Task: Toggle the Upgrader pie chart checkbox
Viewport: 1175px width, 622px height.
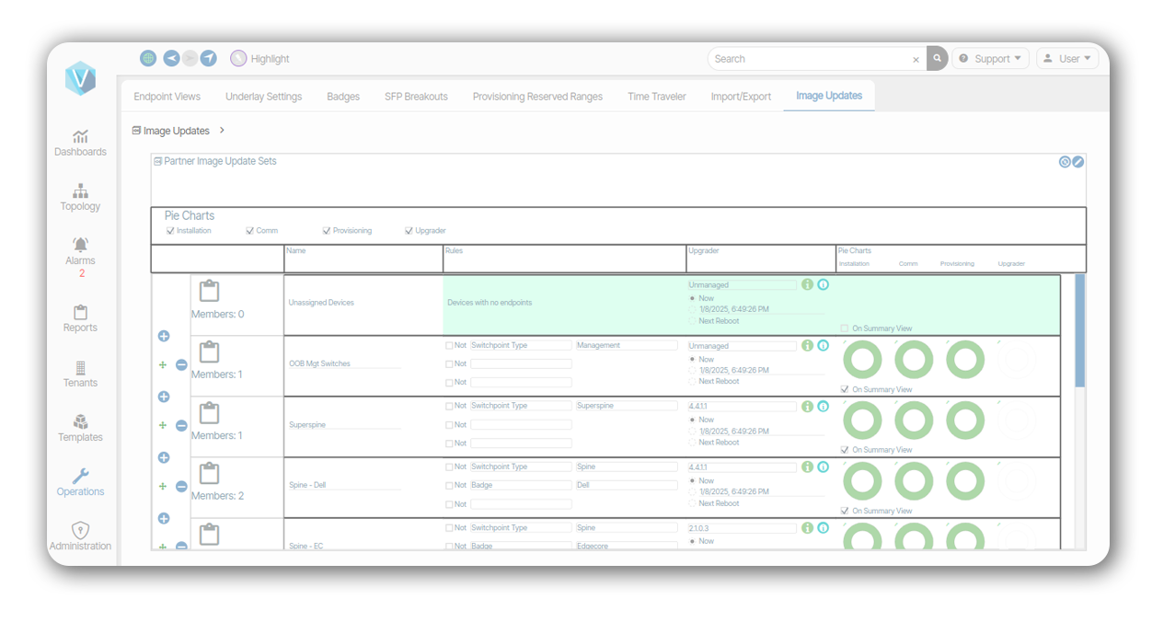Action: click(409, 231)
